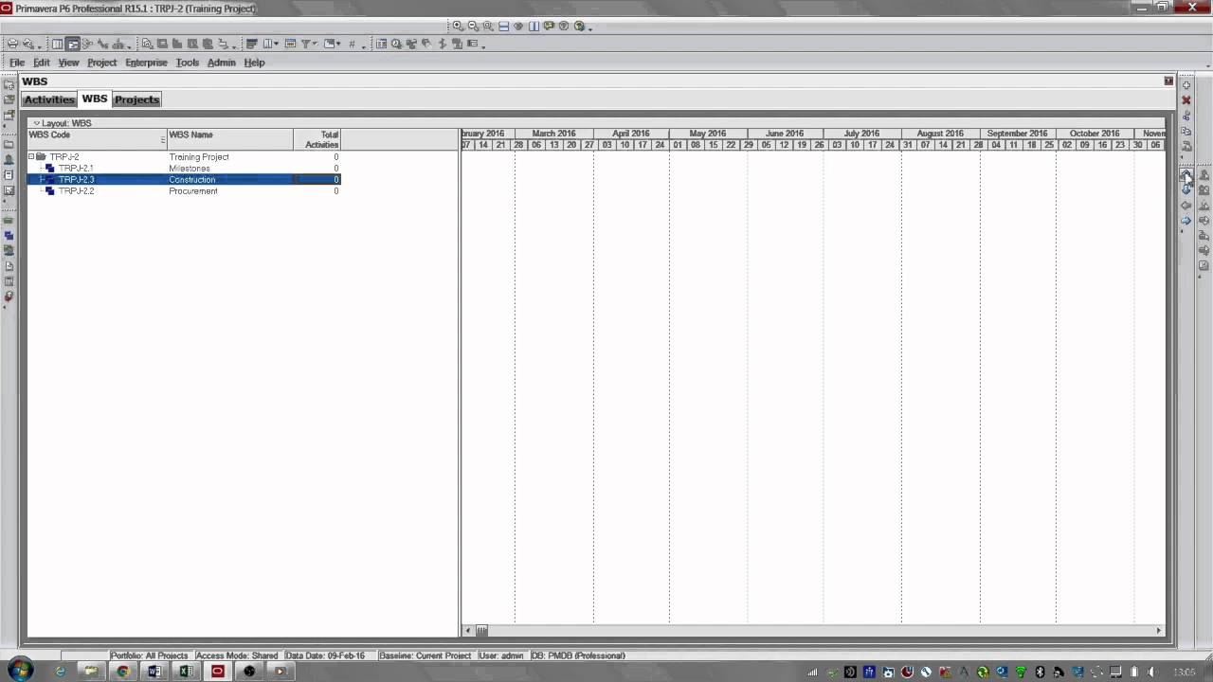Click the Gantt chart view icon in the toolbar
This screenshot has height=682, width=1213.
click(x=72, y=44)
